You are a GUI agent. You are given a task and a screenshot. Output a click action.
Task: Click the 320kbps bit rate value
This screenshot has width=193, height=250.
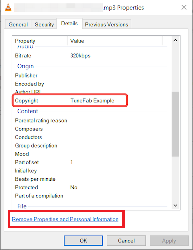click(x=80, y=56)
